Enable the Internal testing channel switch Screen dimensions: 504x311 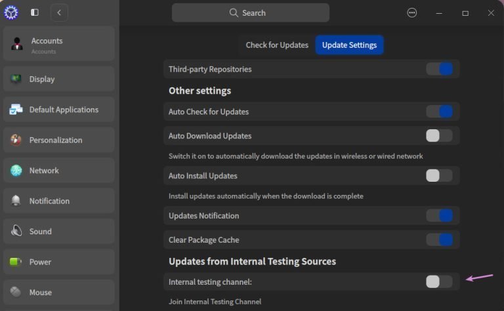tap(440, 281)
